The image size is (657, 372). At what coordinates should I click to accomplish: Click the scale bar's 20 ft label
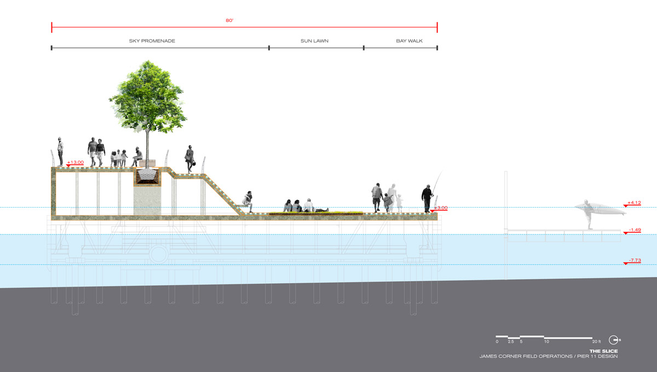[596, 342]
